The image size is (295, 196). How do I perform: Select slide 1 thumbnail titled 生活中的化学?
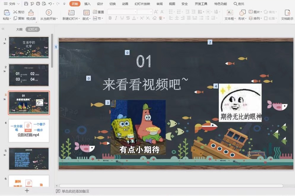tap(29, 47)
